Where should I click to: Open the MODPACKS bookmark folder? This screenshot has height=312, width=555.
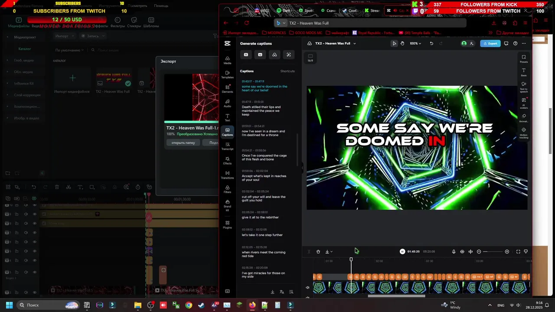(x=274, y=33)
